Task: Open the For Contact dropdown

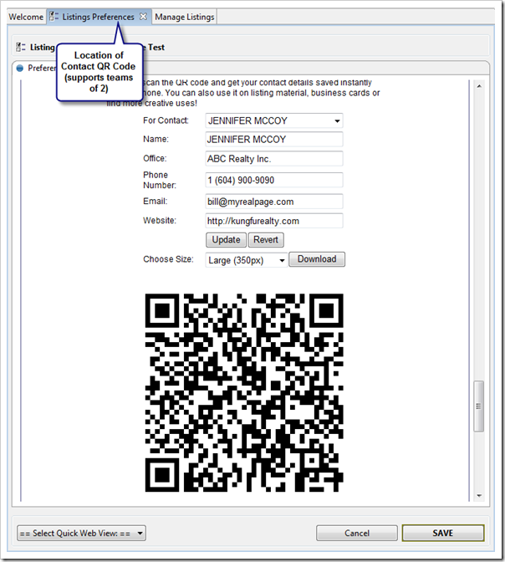Action: tap(274, 120)
